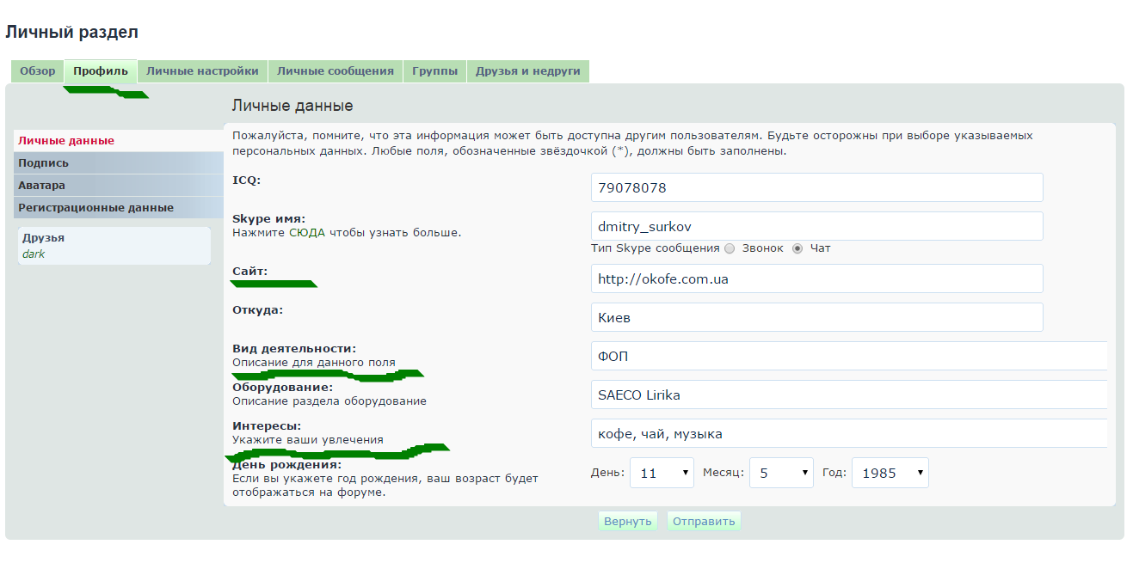Image resolution: width=1133 pixels, height=575 pixels.
Task: Open the Месяц birthday dropdown
Action: point(780,473)
